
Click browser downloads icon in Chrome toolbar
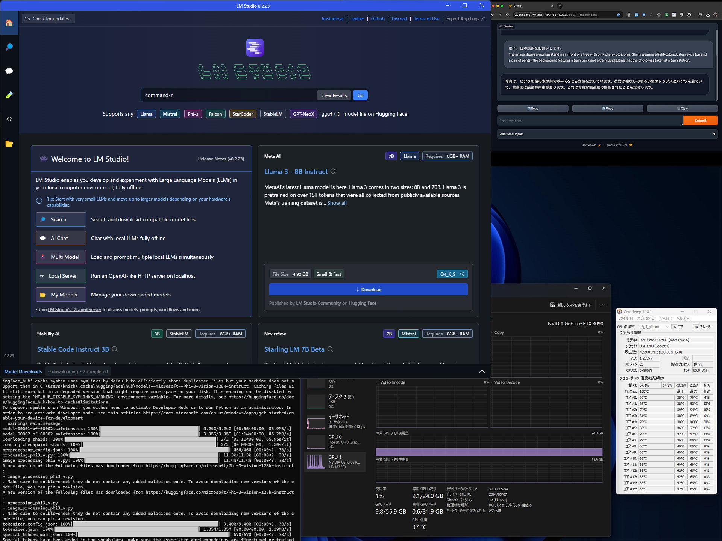pos(708,15)
